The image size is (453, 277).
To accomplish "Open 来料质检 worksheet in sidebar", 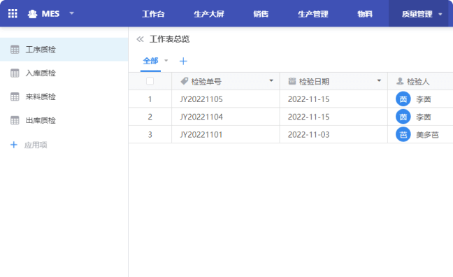I will click(64, 97).
